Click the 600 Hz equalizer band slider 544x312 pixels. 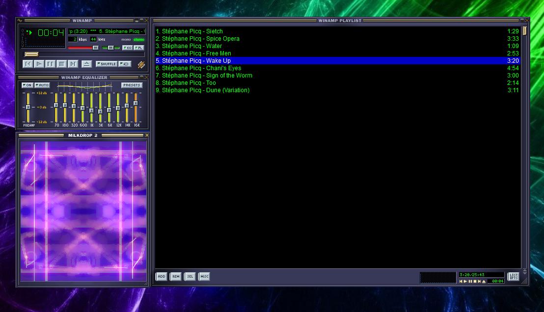click(x=82, y=107)
